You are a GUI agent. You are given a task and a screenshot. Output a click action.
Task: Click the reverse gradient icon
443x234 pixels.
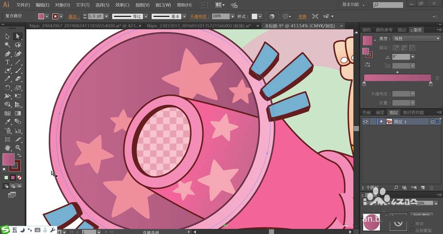[367, 64]
